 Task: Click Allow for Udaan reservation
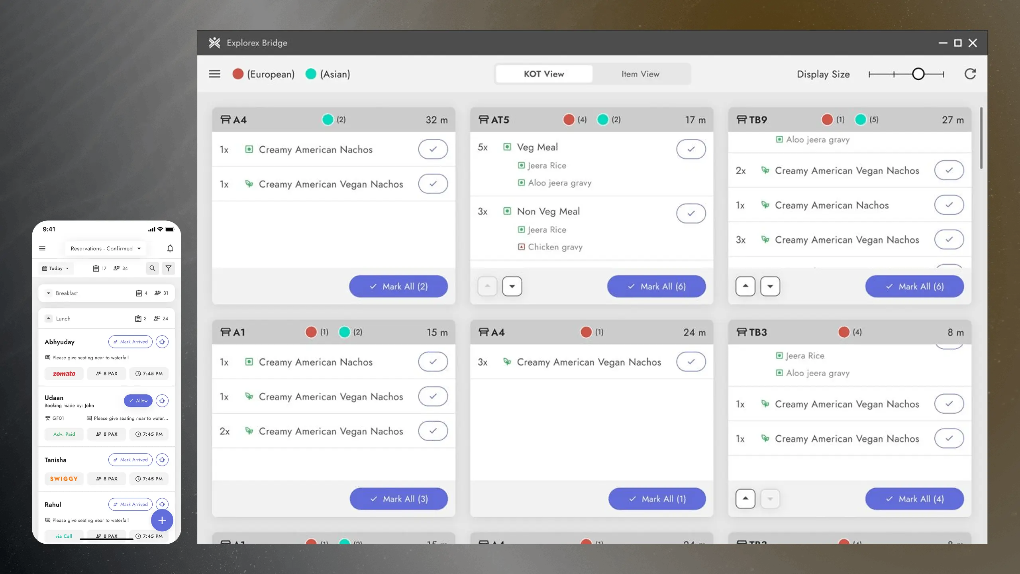coord(138,401)
